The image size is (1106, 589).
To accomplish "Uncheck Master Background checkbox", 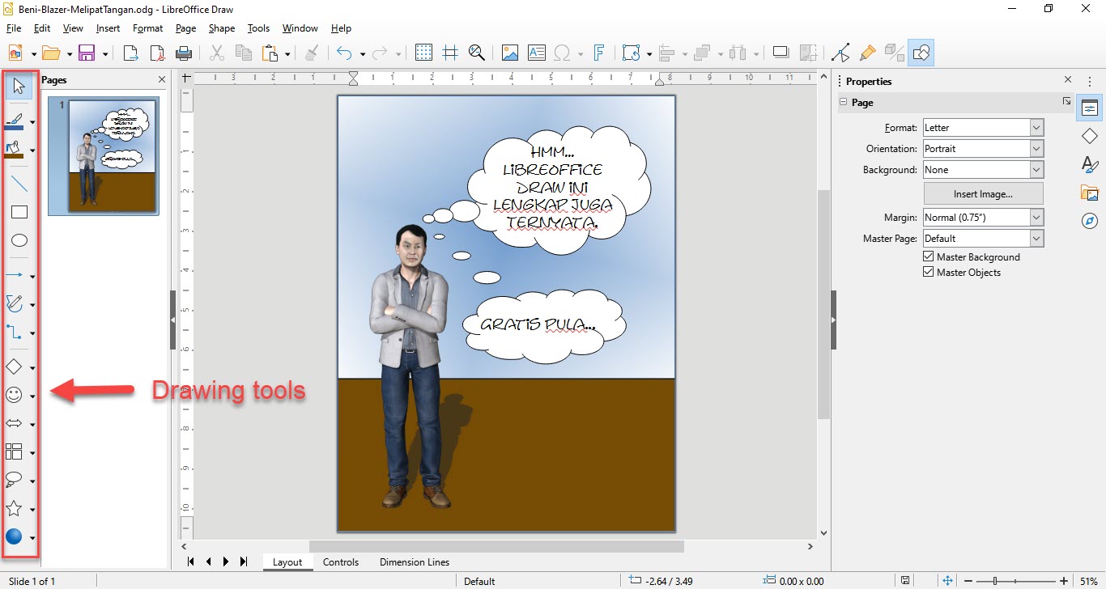I will tap(929, 256).
